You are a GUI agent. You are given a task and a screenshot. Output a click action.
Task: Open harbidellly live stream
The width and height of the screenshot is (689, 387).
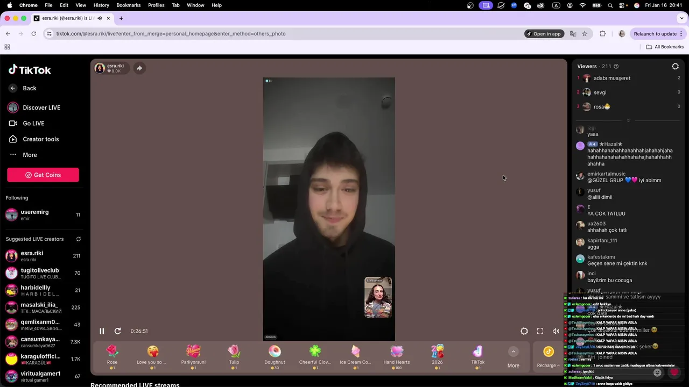click(x=43, y=291)
